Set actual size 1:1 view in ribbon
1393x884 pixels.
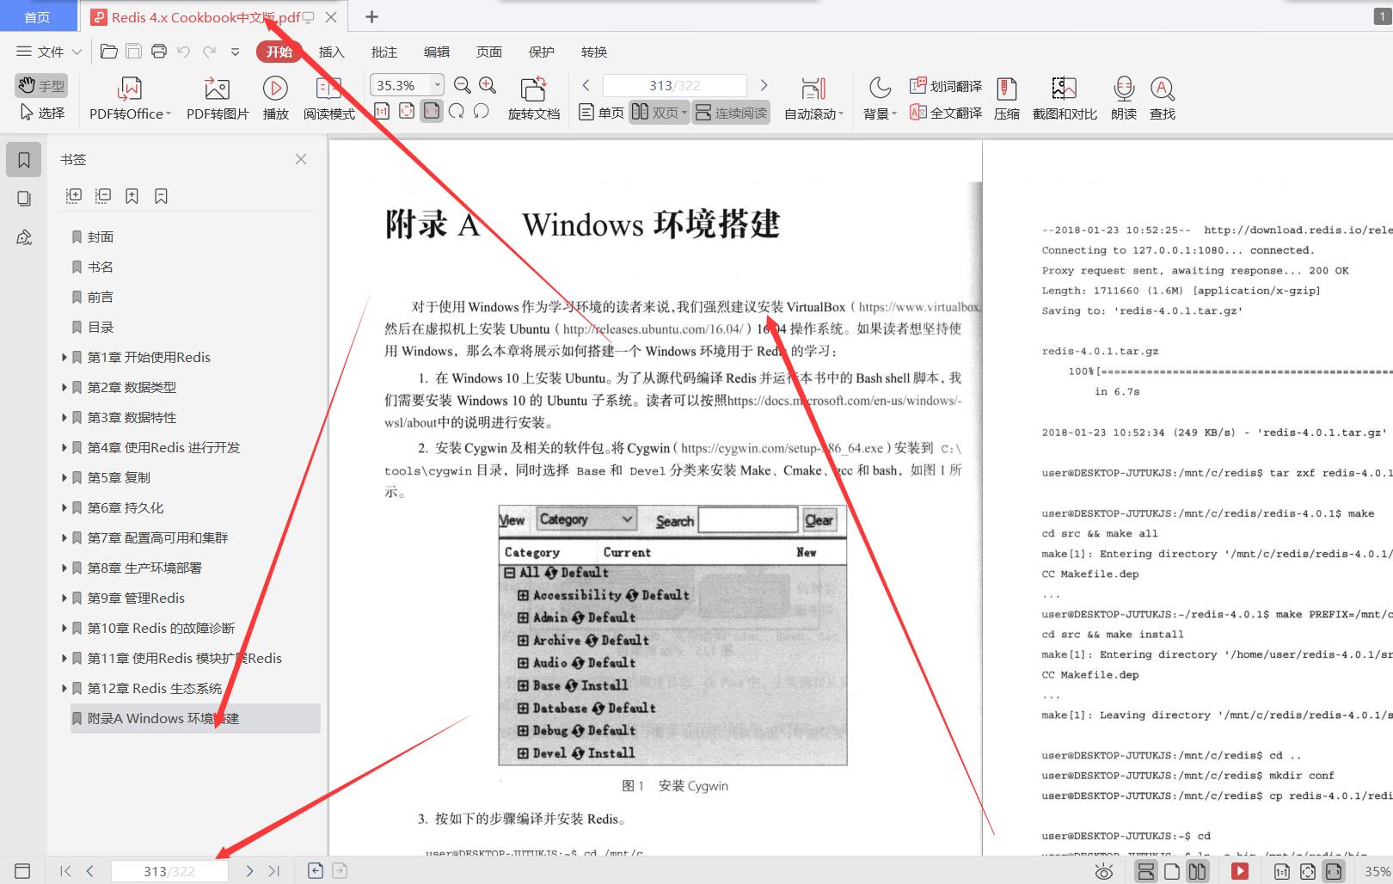[382, 111]
